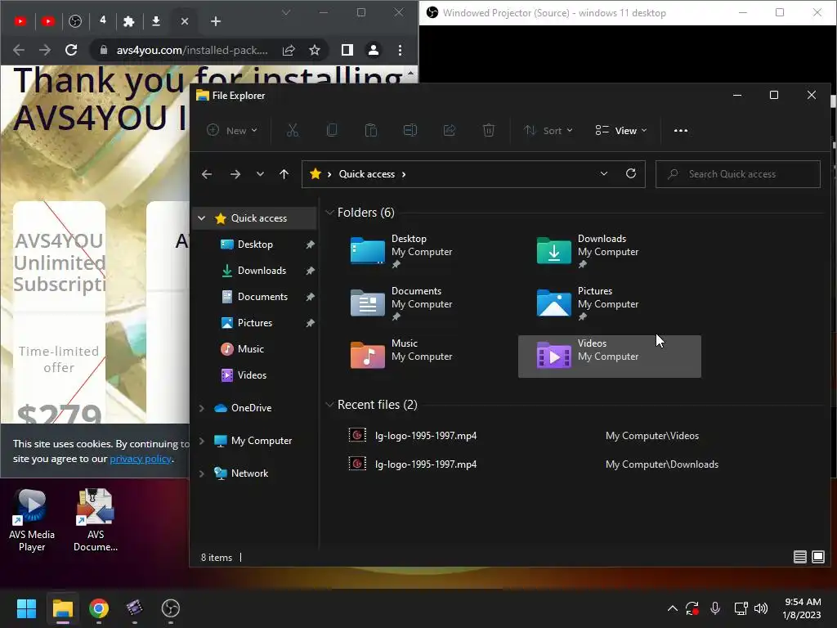Click the Chrome share page icon

click(x=289, y=50)
